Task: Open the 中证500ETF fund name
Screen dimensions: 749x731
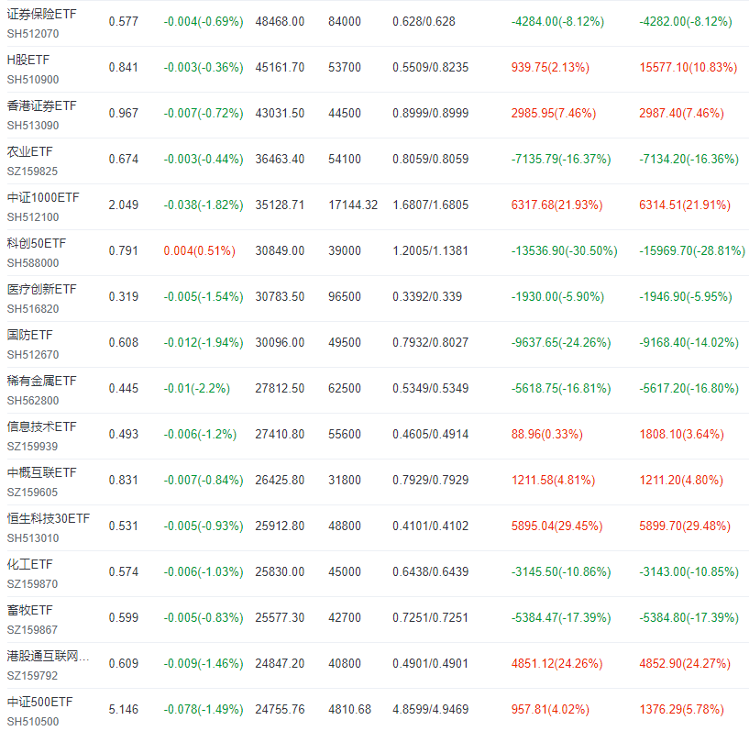Action: [x=39, y=703]
